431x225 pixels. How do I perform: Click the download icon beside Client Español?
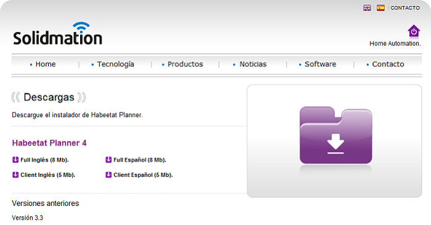coord(109,175)
